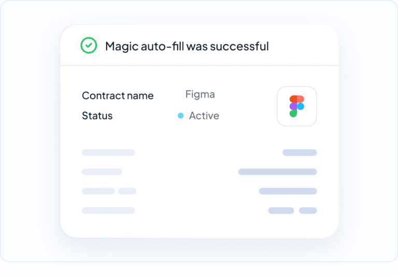
Task: Click third-row right placeholder value bar
Action: point(288,191)
